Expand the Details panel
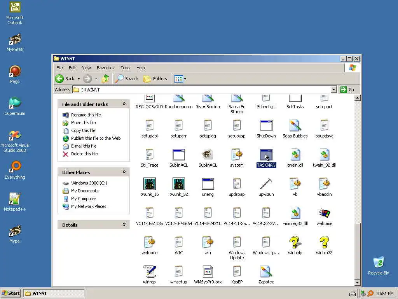398x299 pixels. tap(124, 225)
